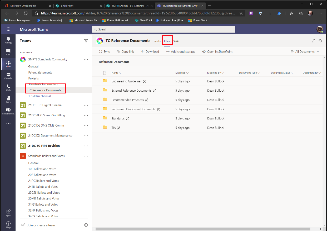Click Open in SharePoint button
This screenshot has width=327, height=231.
coord(217,52)
